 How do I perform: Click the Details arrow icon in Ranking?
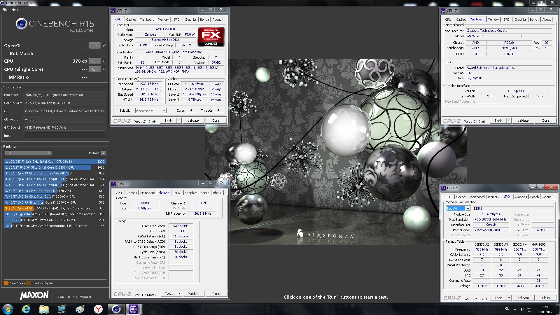103,153
